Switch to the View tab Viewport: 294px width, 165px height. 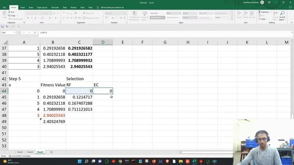click(x=82, y=7)
